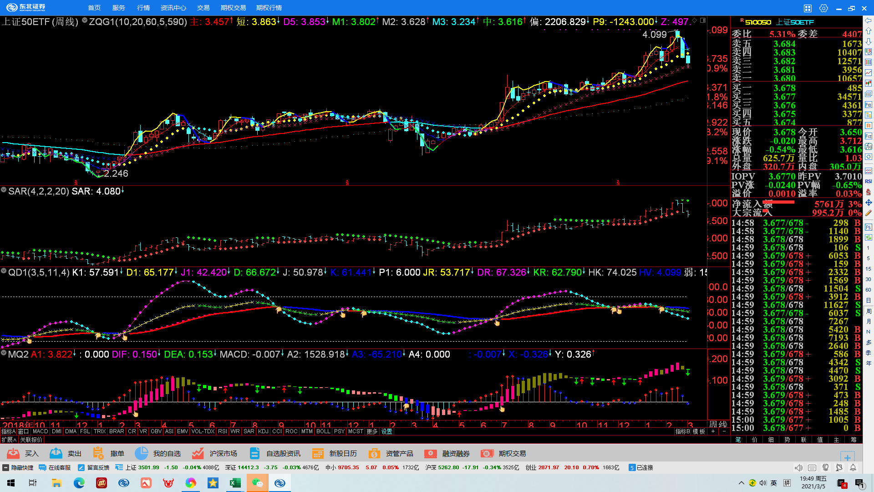Click the 设置 indicator settings button
874x492 pixels.
(x=387, y=431)
